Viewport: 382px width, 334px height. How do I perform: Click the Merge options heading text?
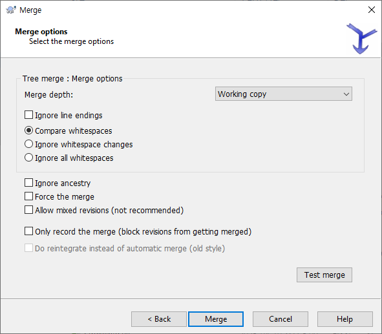click(x=41, y=32)
